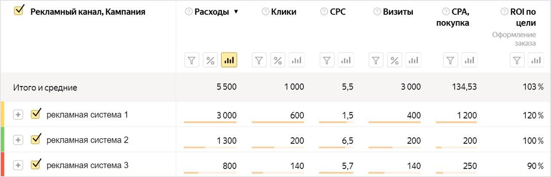Uncheck the рекламная система 1 checkbox
Image resolution: width=551 pixels, height=177 pixels.
tap(36, 114)
